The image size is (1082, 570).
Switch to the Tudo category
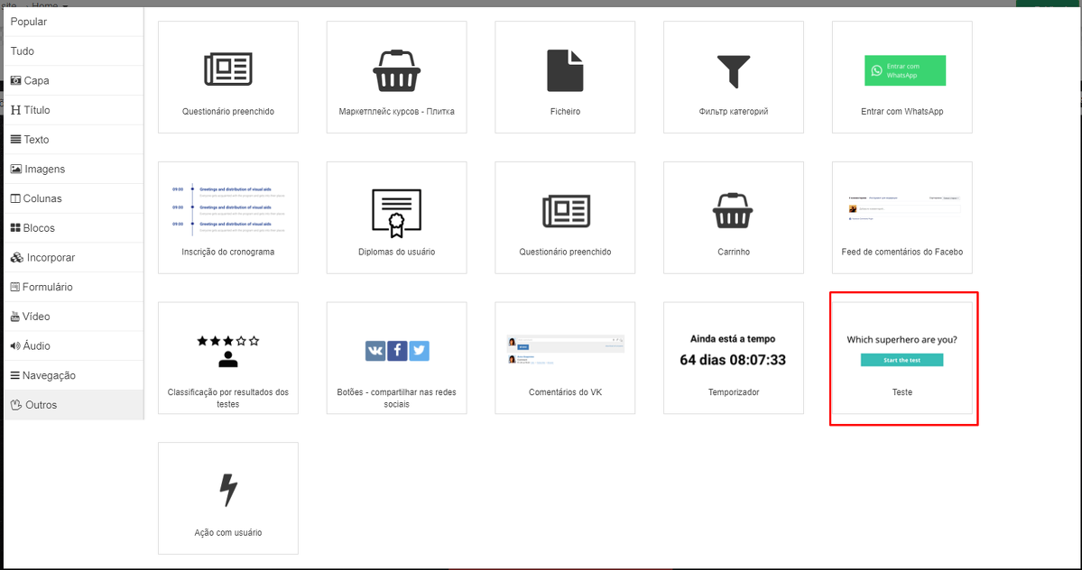coord(23,51)
